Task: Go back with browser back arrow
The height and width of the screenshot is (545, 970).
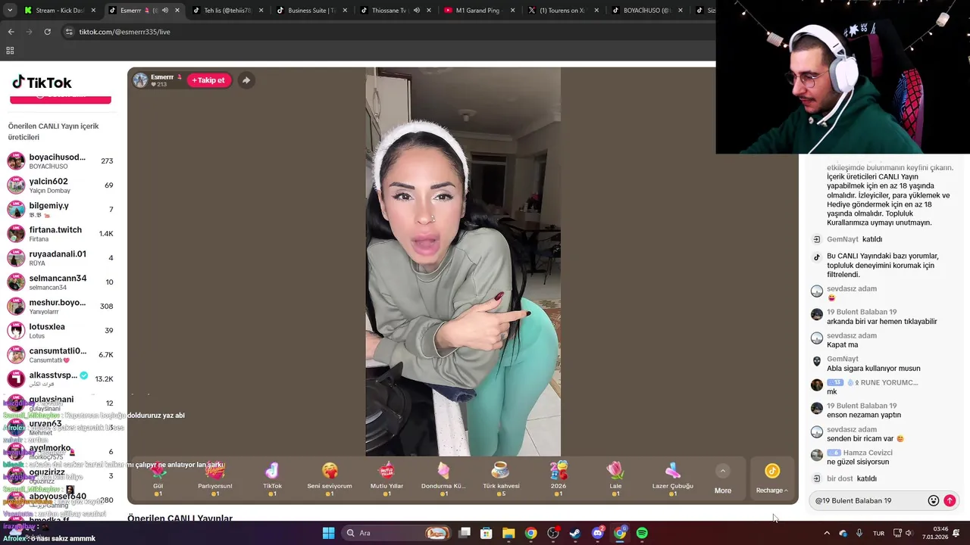Action: pos(11,32)
